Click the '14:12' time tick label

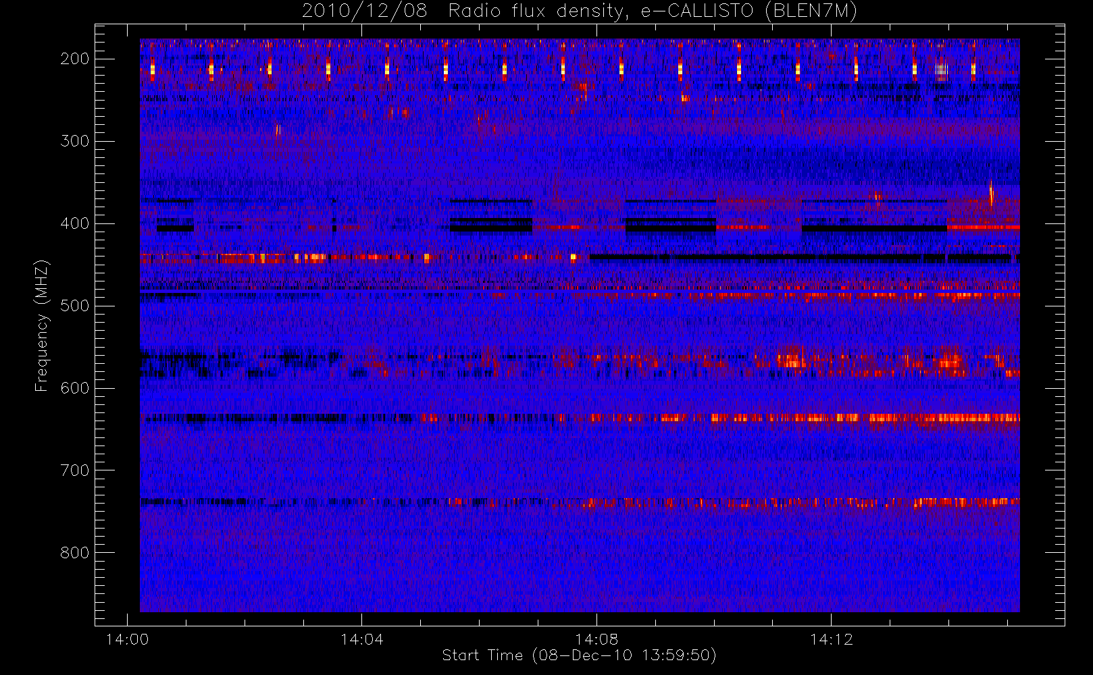pyautogui.click(x=831, y=639)
